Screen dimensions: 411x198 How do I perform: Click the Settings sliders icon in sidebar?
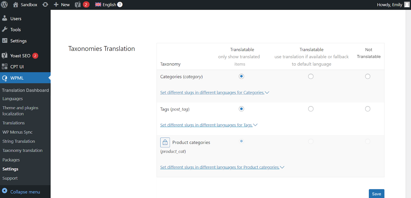(x=5, y=40)
